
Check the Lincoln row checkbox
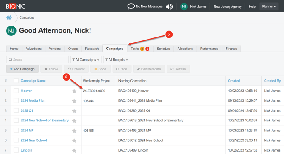(x=16, y=150)
